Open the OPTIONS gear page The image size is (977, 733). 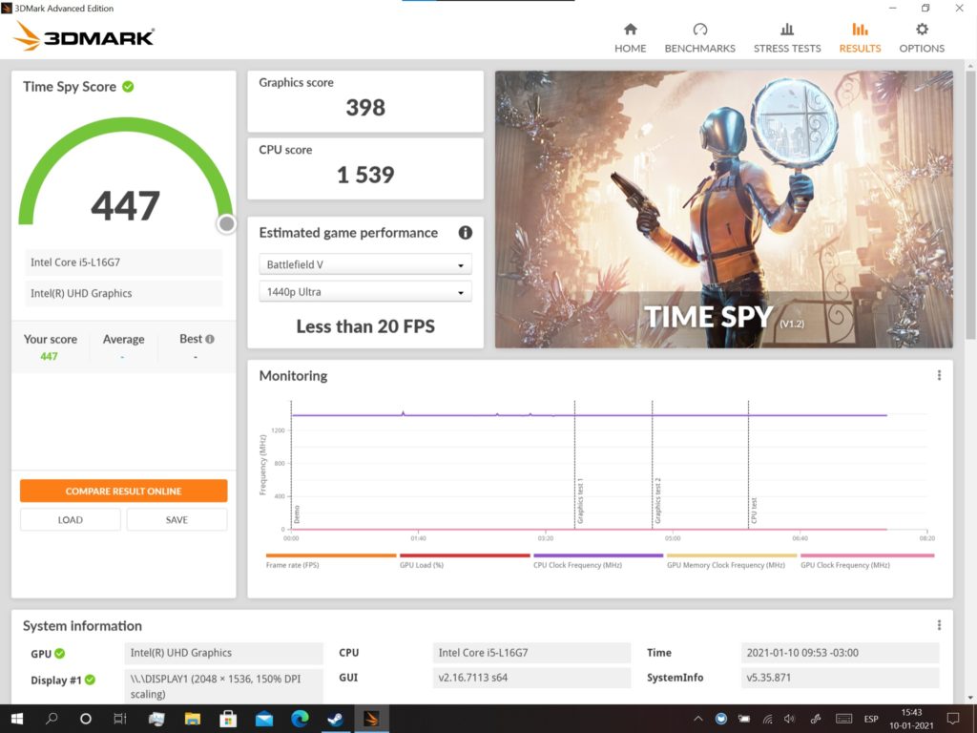pos(921,37)
